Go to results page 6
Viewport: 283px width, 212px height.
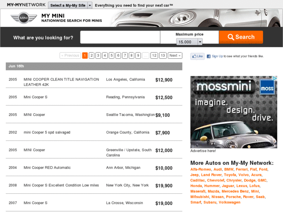118,56
